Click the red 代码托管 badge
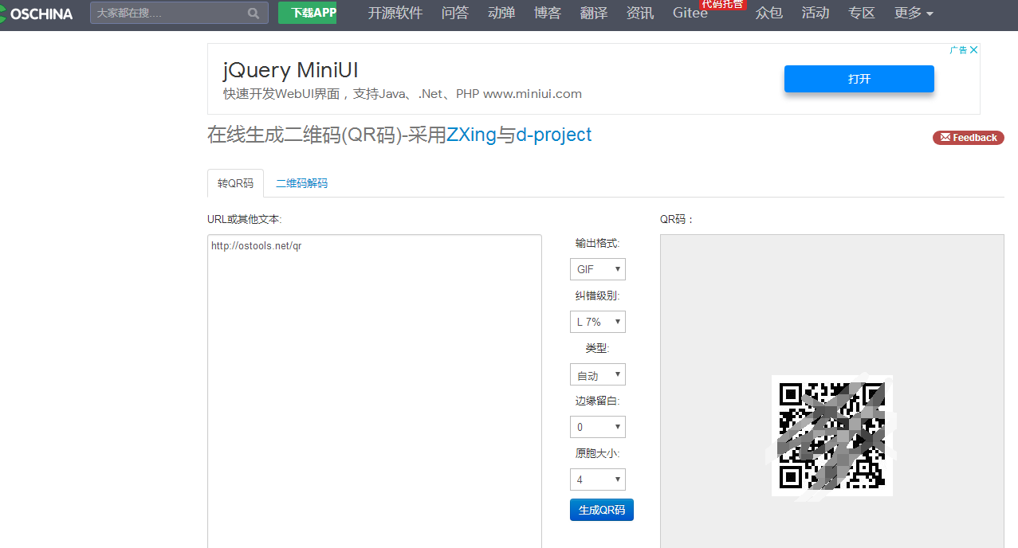Screen dimensions: 1018x548 tap(722, 4)
